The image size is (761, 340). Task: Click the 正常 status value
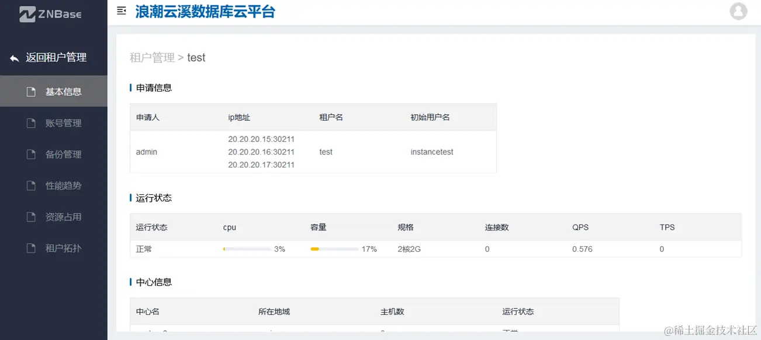tap(144, 249)
